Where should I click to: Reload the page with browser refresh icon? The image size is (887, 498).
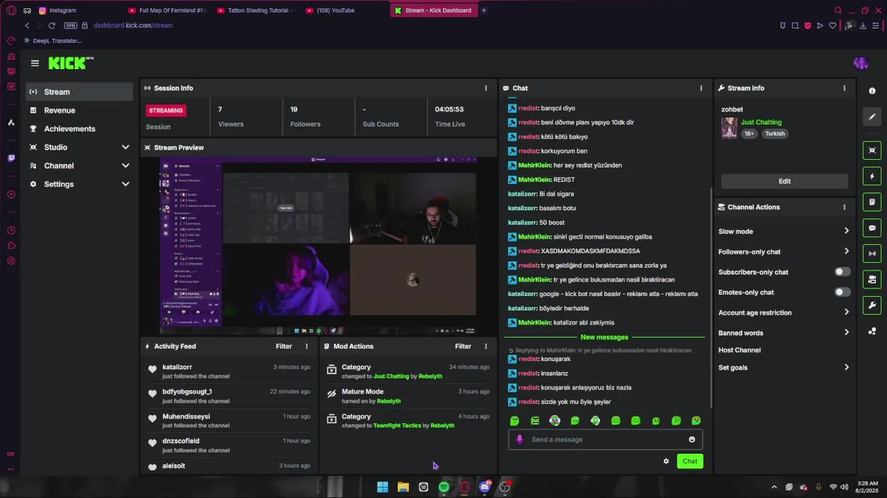[x=51, y=26]
